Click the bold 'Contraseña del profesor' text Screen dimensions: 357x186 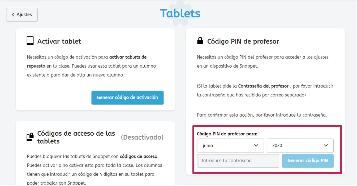263,86
